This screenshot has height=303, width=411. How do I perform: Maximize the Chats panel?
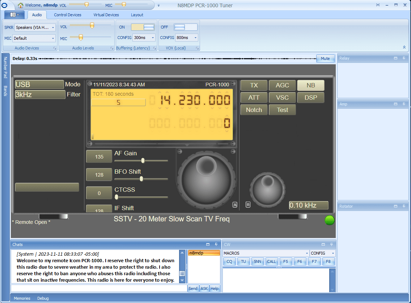[208, 244]
